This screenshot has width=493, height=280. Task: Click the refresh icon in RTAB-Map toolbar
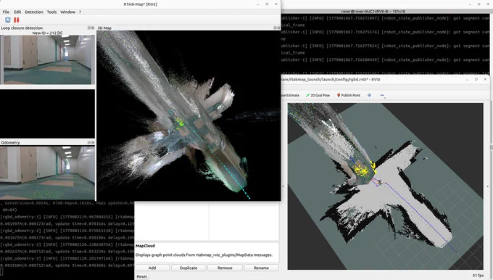8,20
